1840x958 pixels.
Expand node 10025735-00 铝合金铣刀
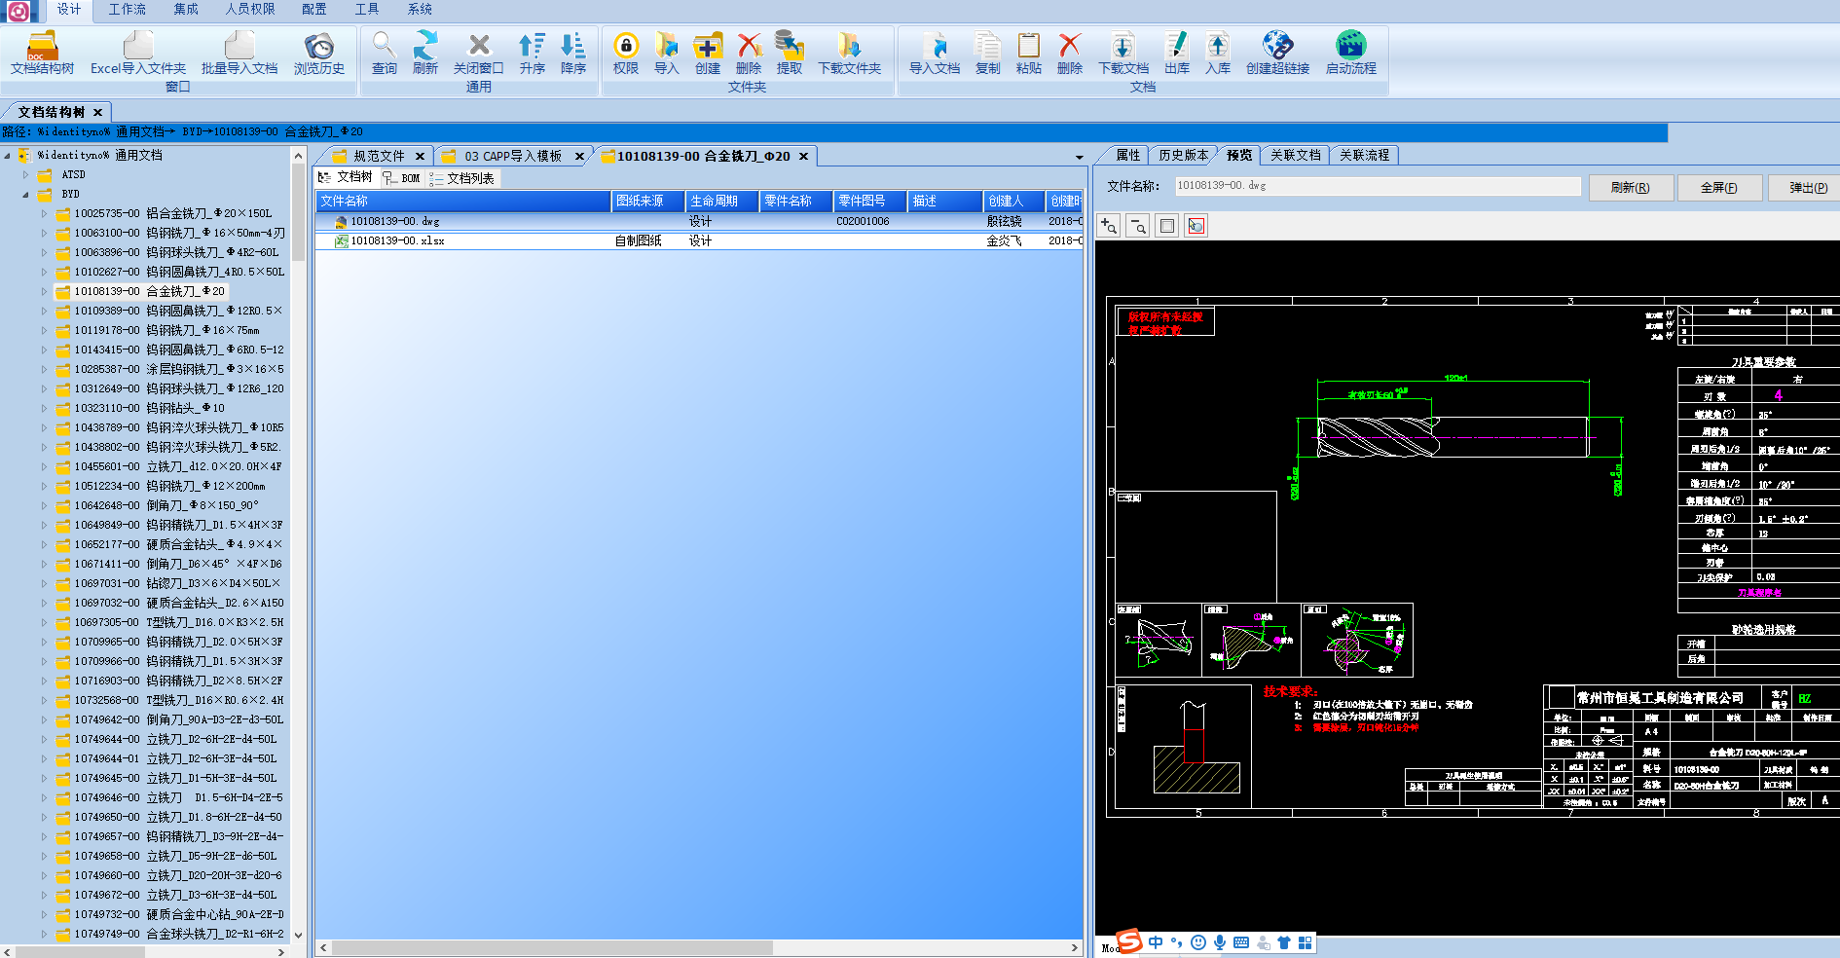pos(44,213)
